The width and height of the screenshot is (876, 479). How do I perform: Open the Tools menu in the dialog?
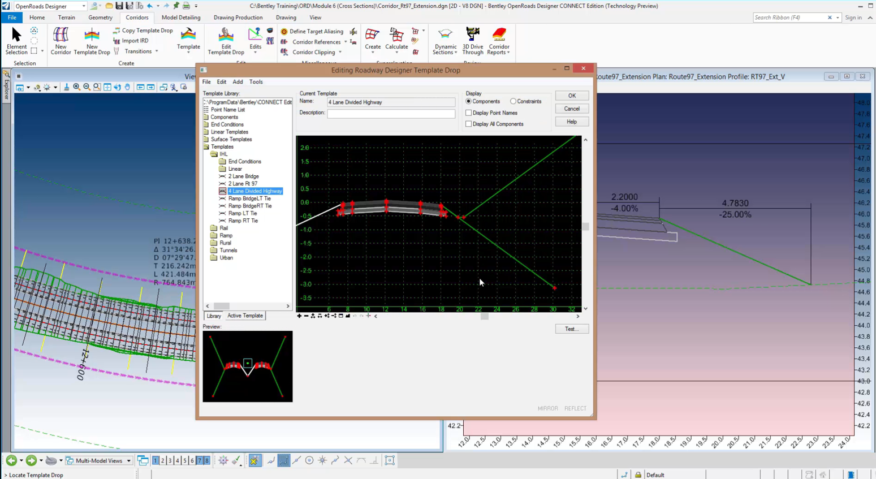pyautogui.click(x=256, y=81)
